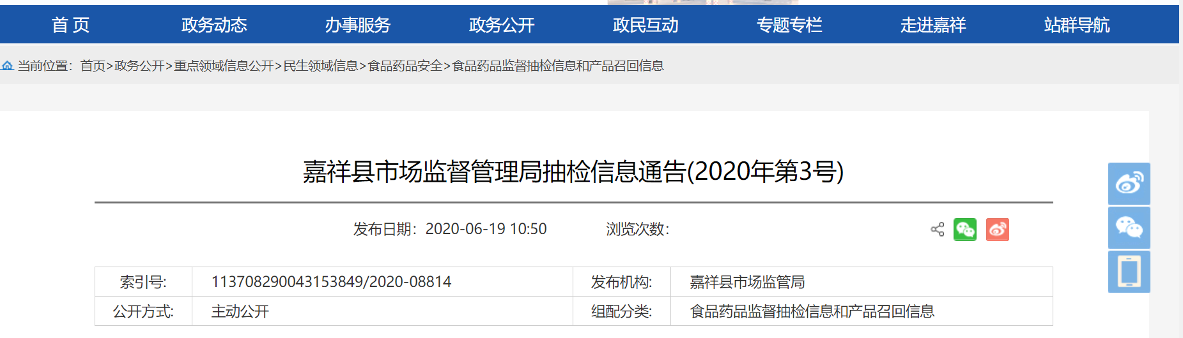The width and height of the screenshot is (1183, 338).
Task: Select 办事服务 in the navigation bar
Action: 358,25
